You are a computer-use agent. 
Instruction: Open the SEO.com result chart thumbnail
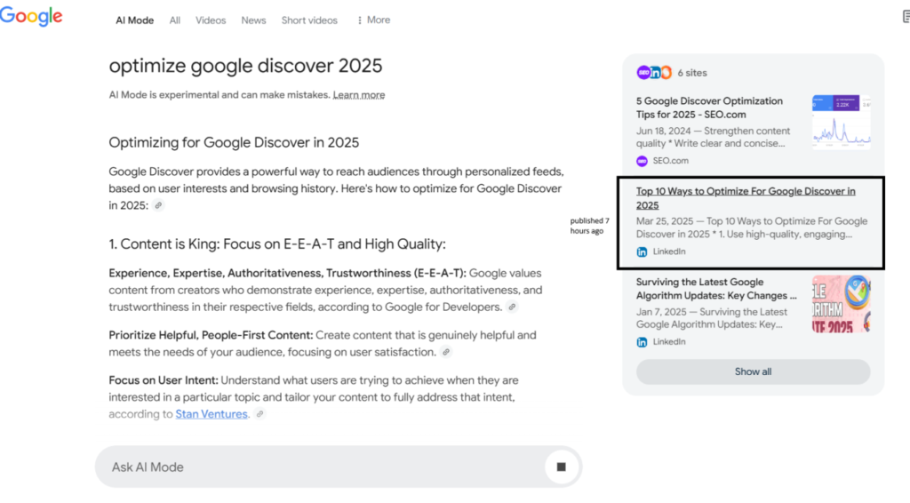841,121
